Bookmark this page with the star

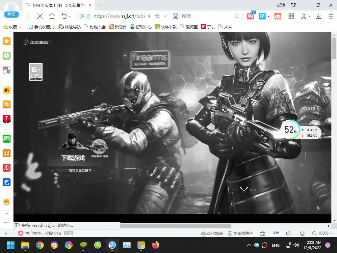click(157, 16)
